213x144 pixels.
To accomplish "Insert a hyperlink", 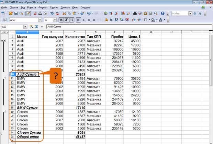I will coord(105,13).
